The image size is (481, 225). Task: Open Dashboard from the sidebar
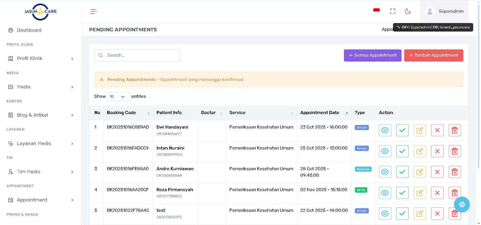(x=29, y=30)
